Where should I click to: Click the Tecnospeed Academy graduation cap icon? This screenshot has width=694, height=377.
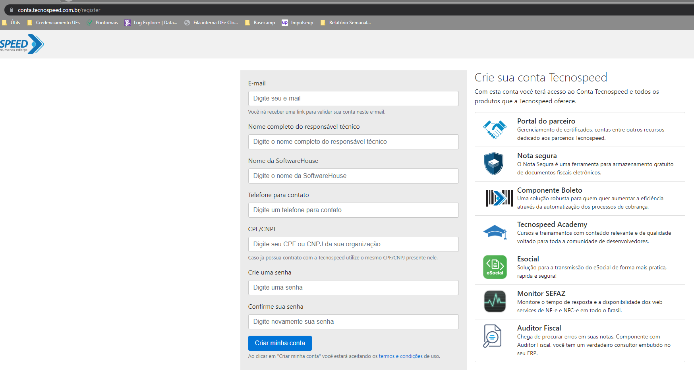pyautogui.click(x=495, y=232)
